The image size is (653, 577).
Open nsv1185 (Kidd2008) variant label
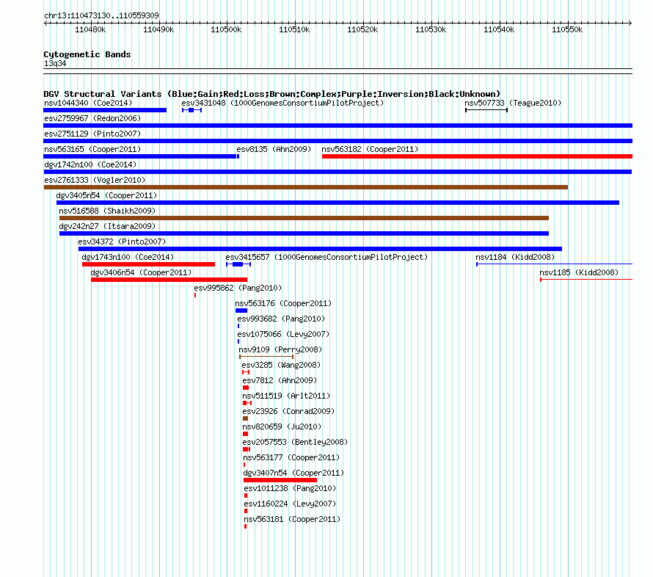pos(579,272)
